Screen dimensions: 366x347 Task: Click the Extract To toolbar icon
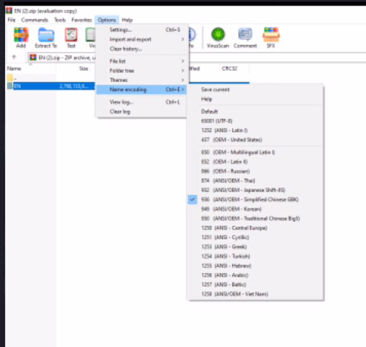click(x=46, y=37)
